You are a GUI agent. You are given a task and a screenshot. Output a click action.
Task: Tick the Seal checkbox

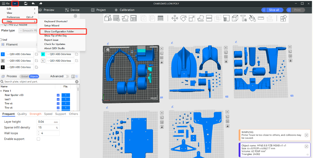pos(1,40)
